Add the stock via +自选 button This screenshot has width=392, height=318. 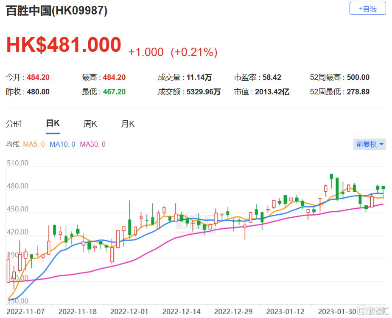[x=367, y=9]
